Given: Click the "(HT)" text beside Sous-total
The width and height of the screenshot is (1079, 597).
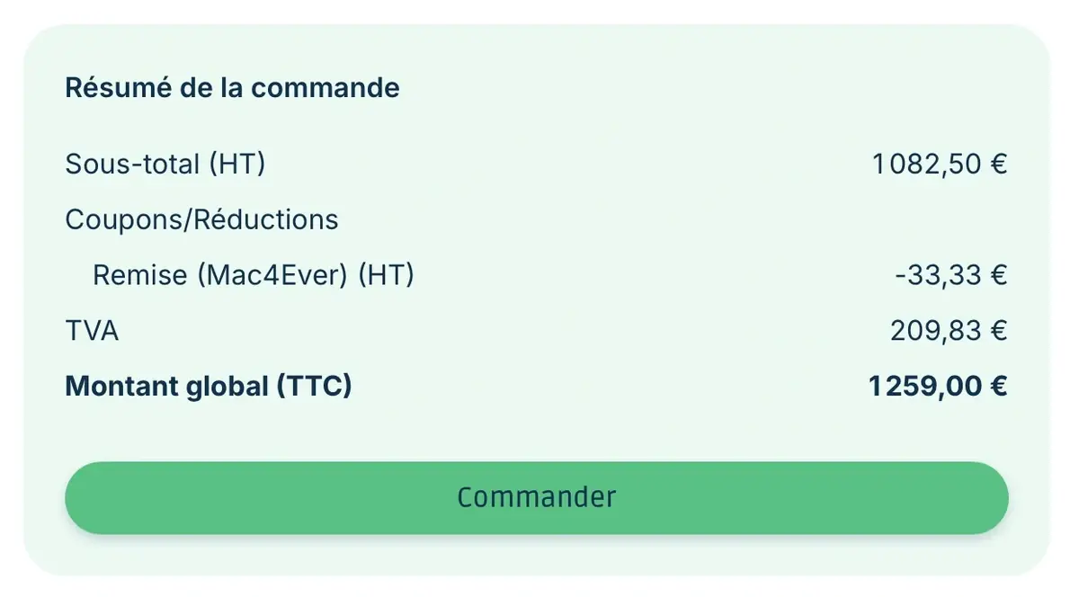Looking at the screenshot, I should [236, 165].
